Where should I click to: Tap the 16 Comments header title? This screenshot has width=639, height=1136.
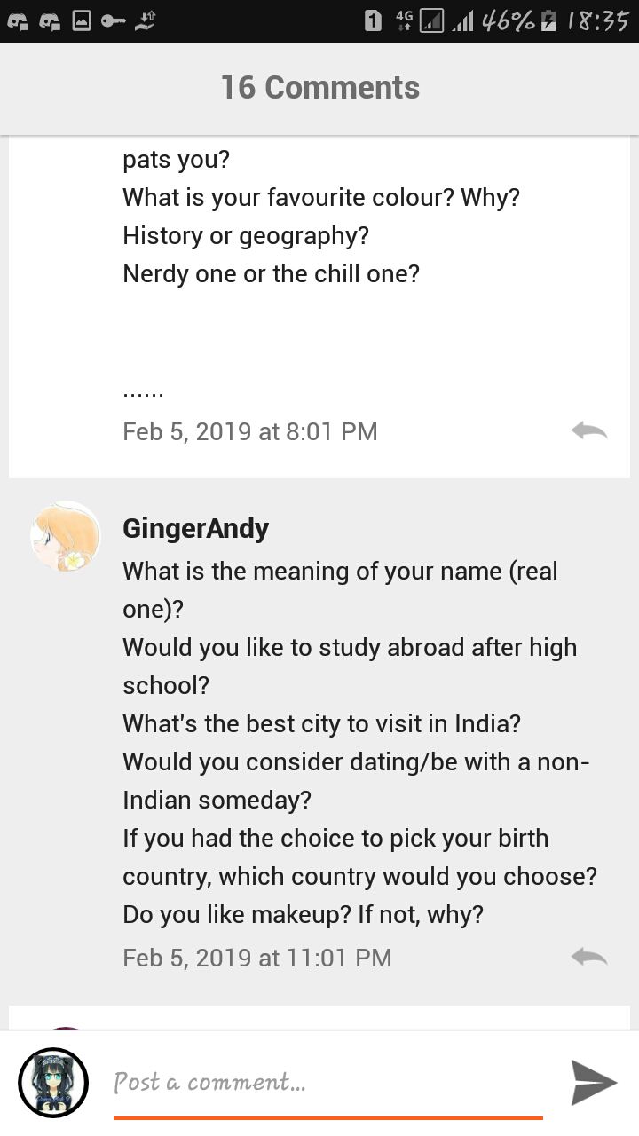pos(320,87)
